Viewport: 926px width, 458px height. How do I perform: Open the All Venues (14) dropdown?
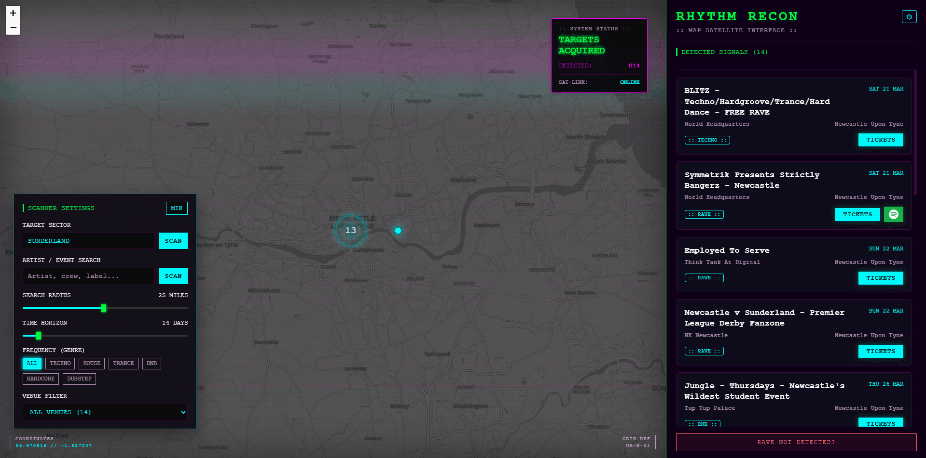point(105,412)
